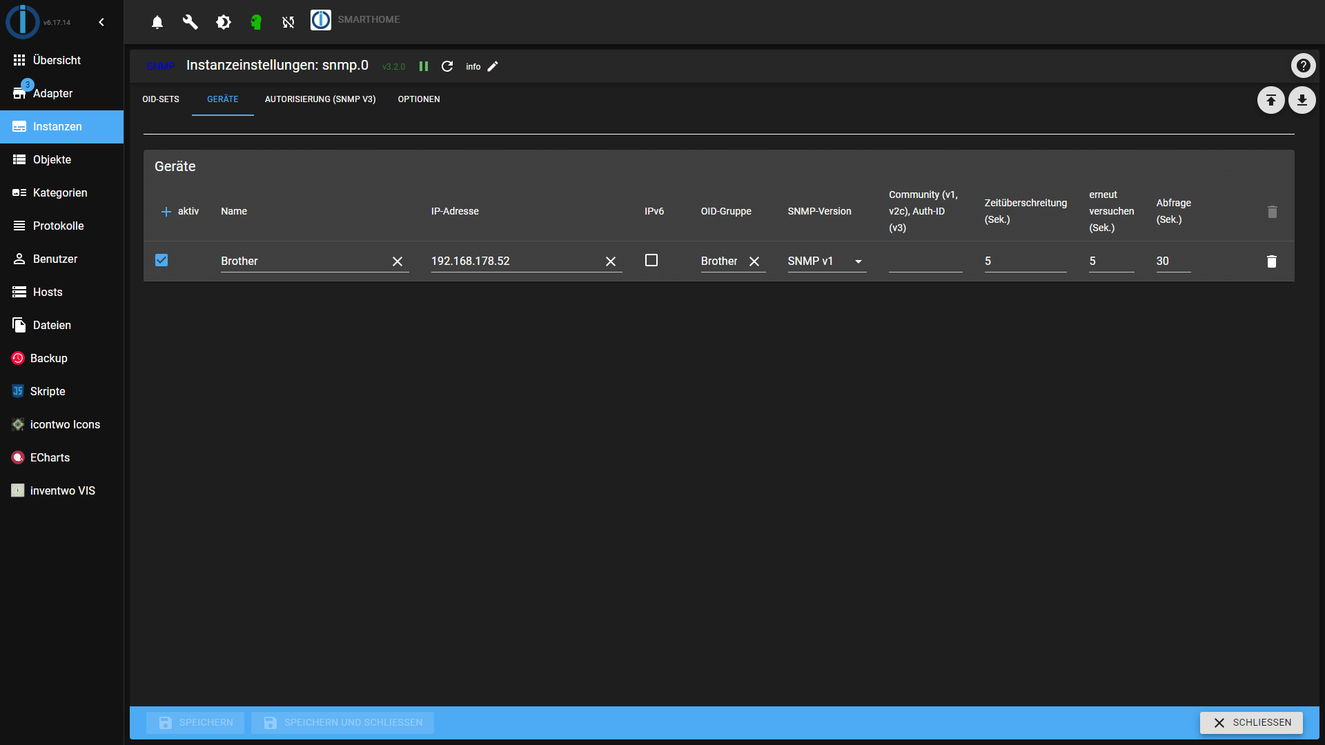This screenshot has height=745, width=1325.
Task: Click the download configuration icon button
Action: (1302, 100)
